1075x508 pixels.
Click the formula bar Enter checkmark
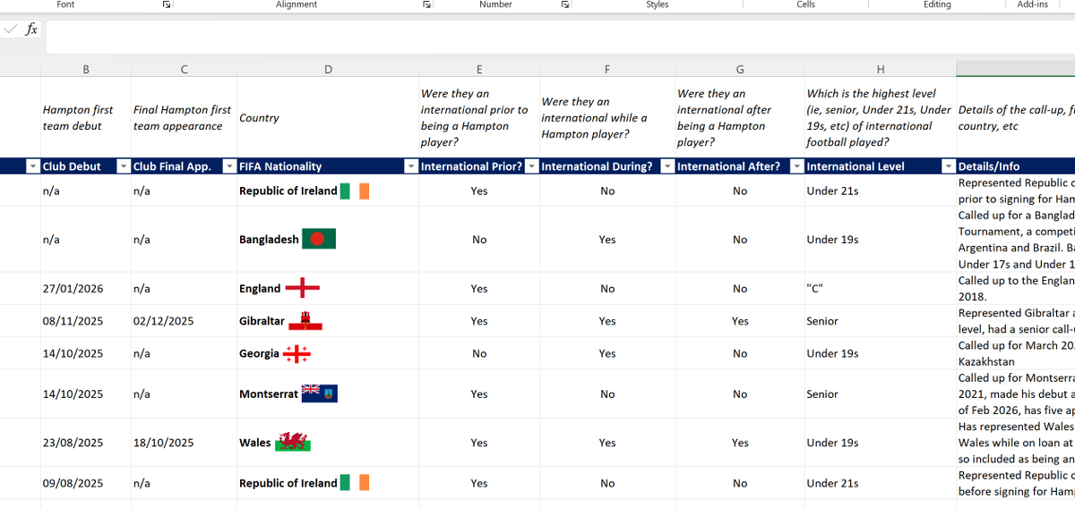pos(10,30)
